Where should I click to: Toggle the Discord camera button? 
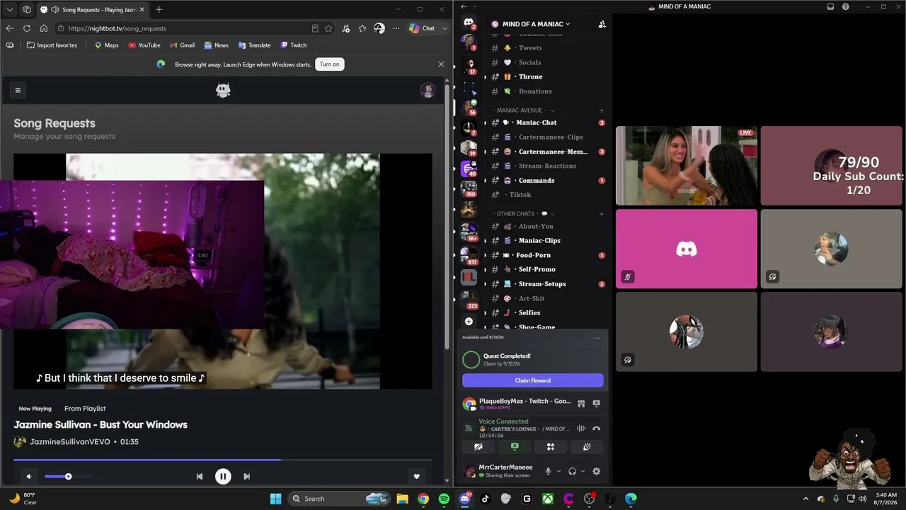coord(478,447)
